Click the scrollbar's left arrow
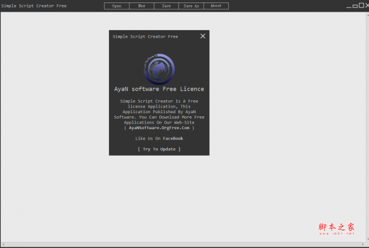This screenshot has height=248, width=369. (2, 244)
